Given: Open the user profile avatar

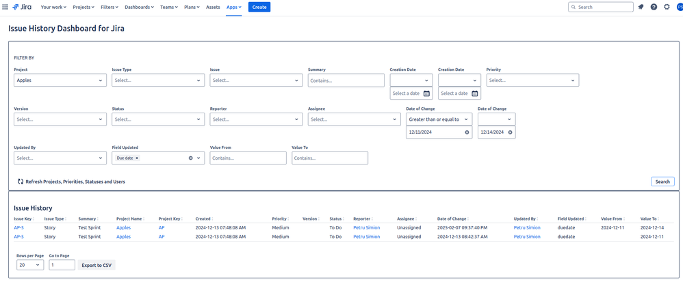Looking at the screenshot, I should [680, 7].
